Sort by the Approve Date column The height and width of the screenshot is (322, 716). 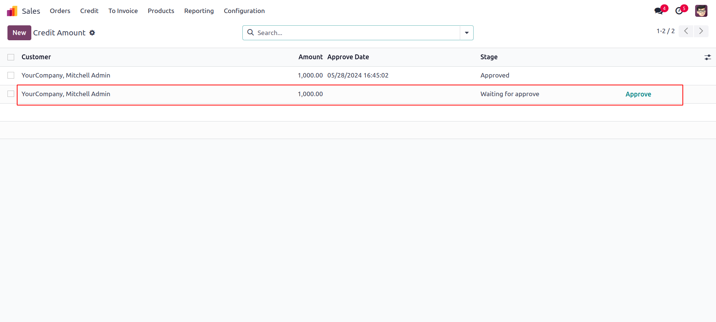348,57
